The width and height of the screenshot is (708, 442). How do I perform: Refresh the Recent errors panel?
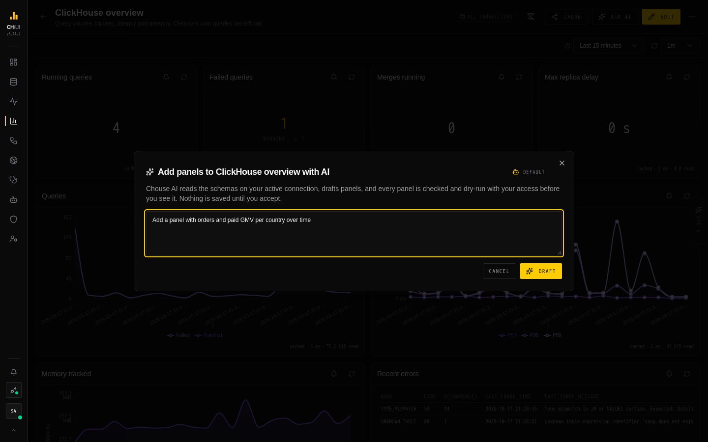[x=687, y=374]
